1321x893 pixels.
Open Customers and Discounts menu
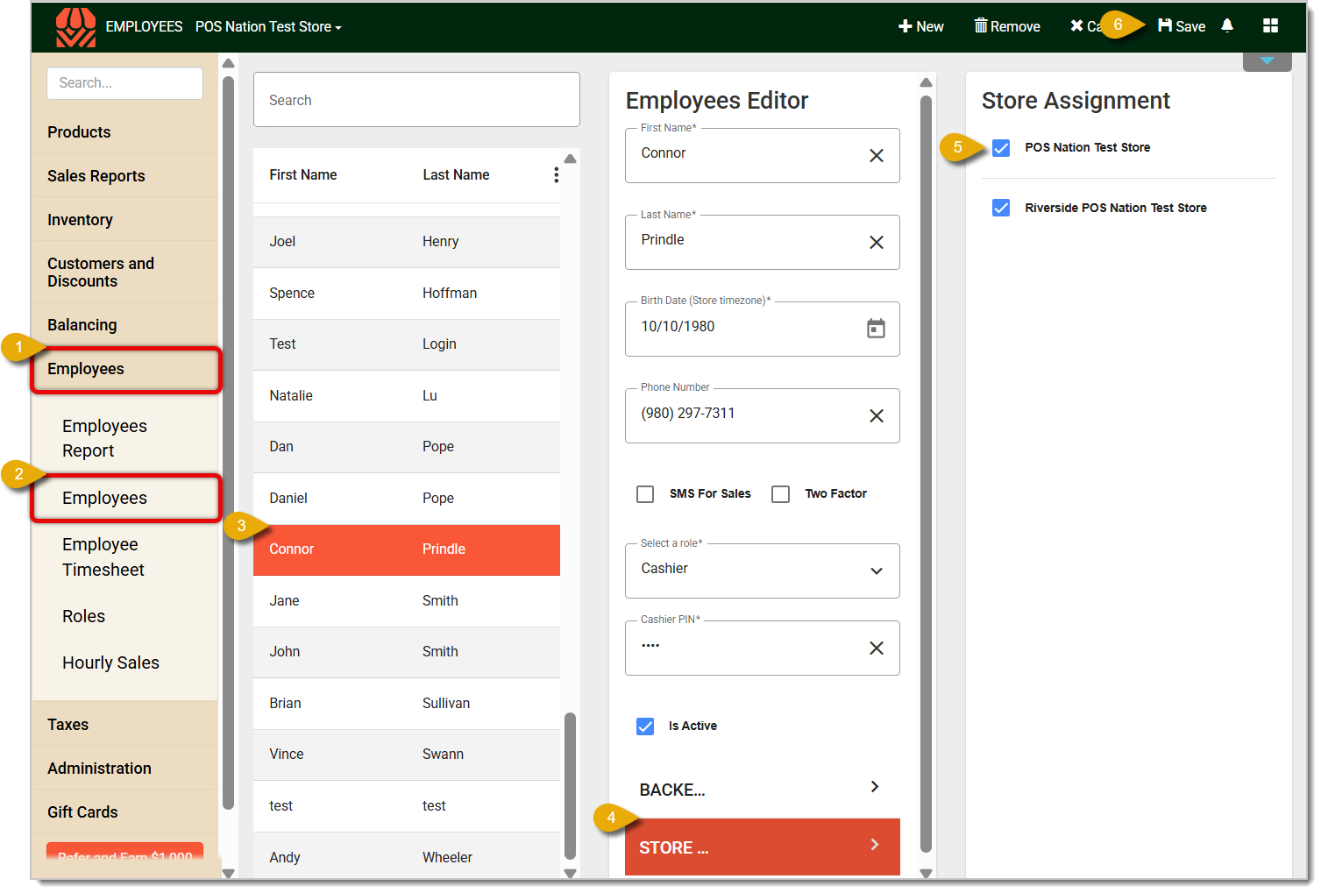coord(124,273)
